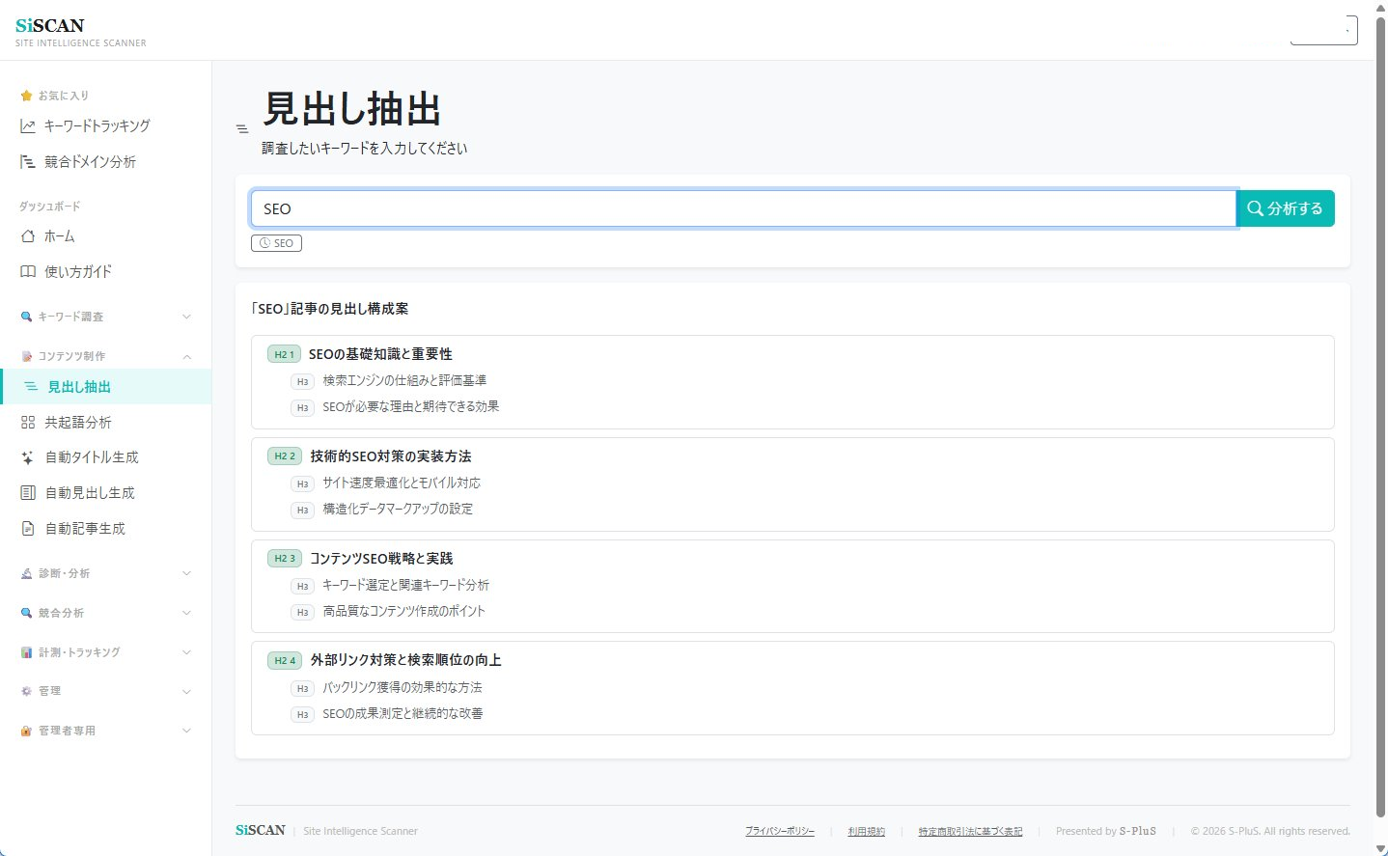Focus the keyword input field containing SEO
The height and width of the screenshot is (856, 1388).
(743, 208)
